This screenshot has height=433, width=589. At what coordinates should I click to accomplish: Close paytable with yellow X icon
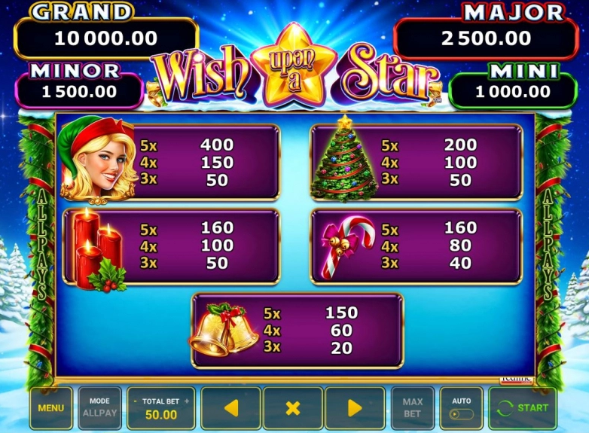click(x=293, y=408)
